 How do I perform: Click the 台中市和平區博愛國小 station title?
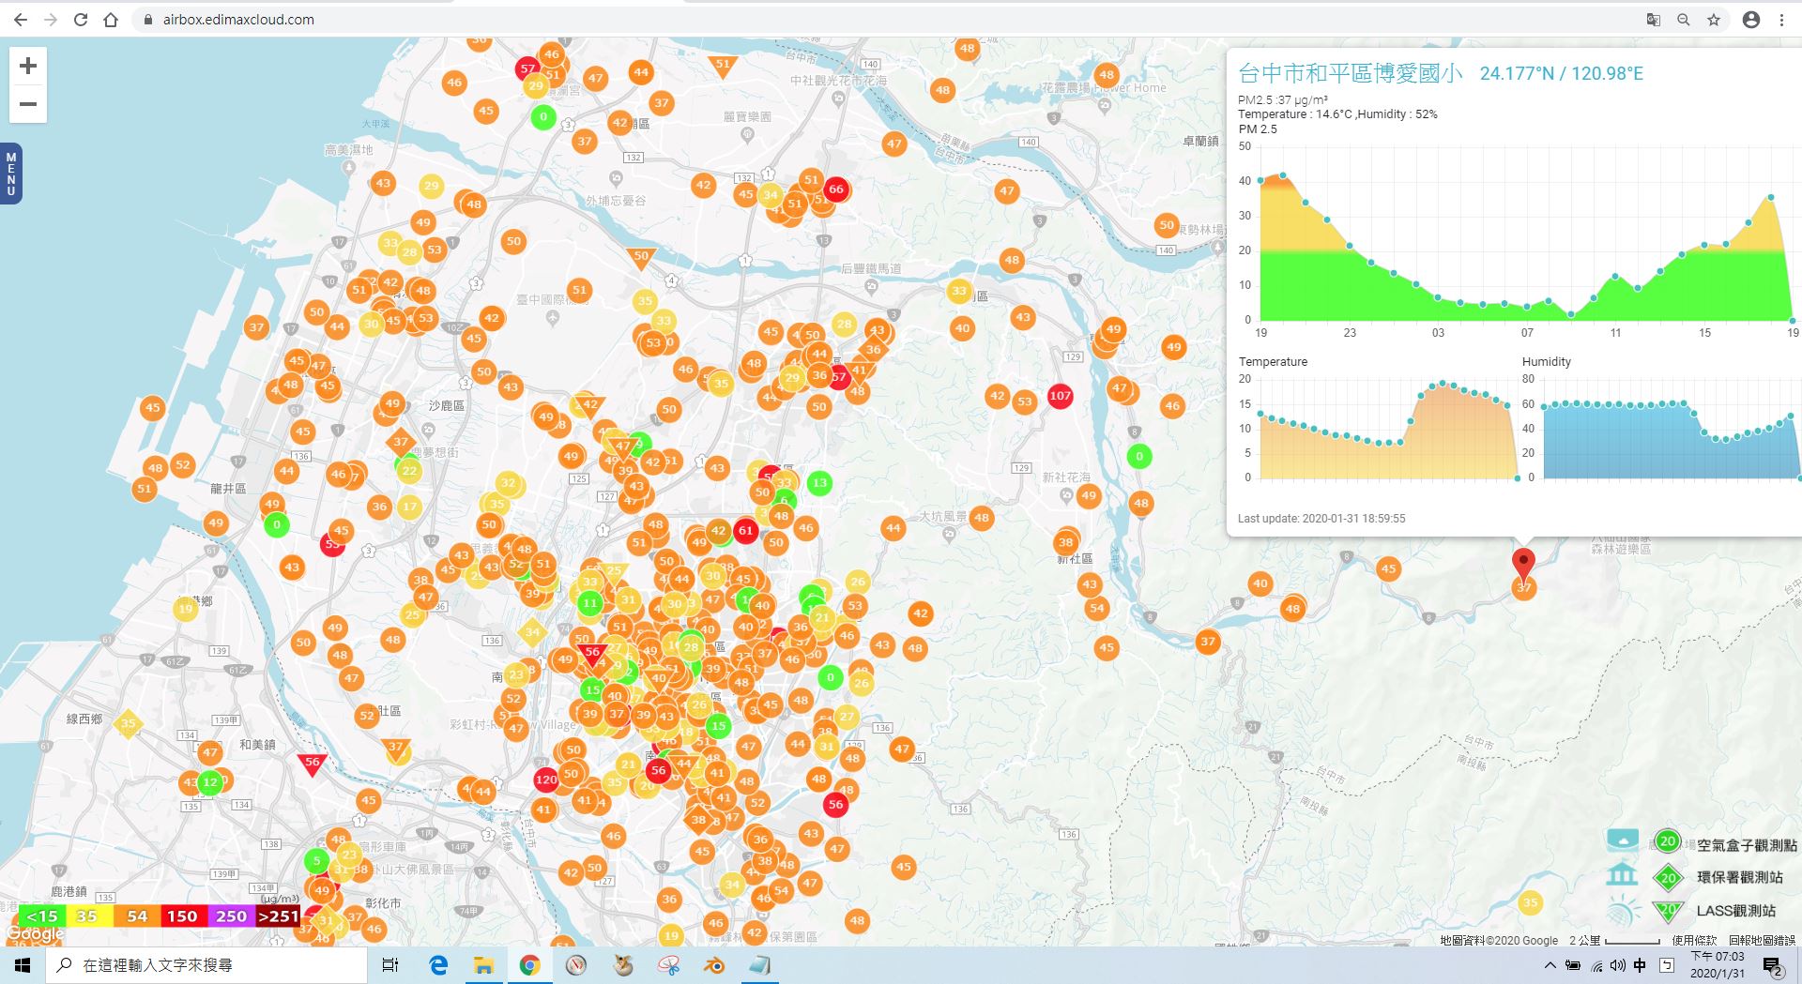(1350, 73)
